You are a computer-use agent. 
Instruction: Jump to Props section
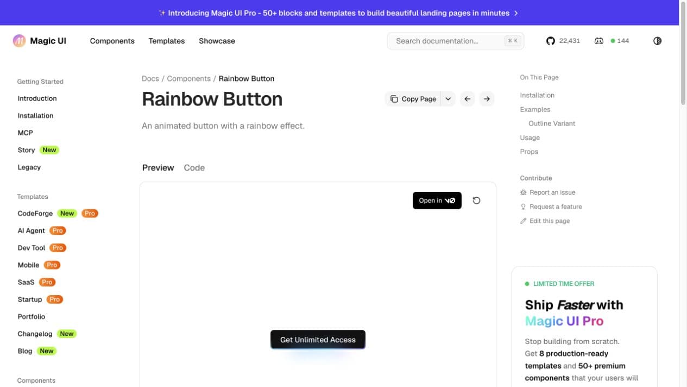coord(529,152)
